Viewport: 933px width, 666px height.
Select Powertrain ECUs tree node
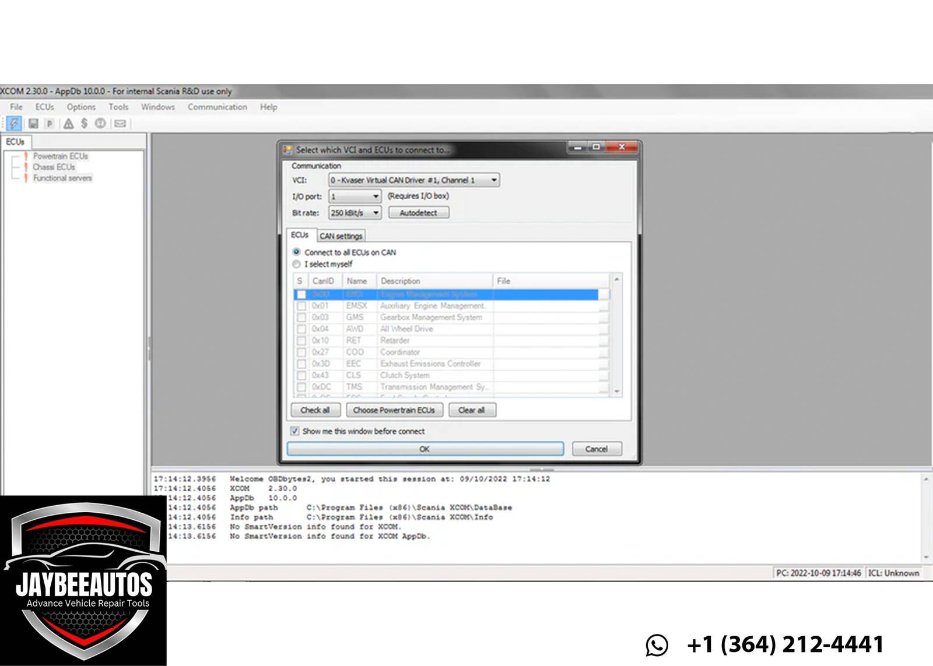pos(60,156)
